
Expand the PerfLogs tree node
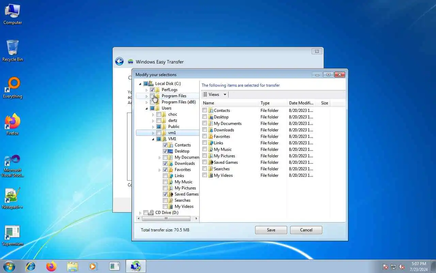point(147,90)
